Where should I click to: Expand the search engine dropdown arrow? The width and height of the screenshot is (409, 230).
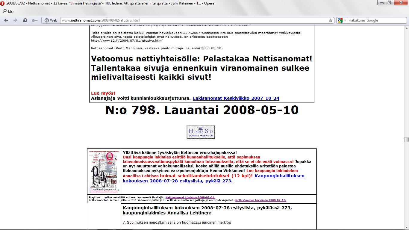pos(345,20)
